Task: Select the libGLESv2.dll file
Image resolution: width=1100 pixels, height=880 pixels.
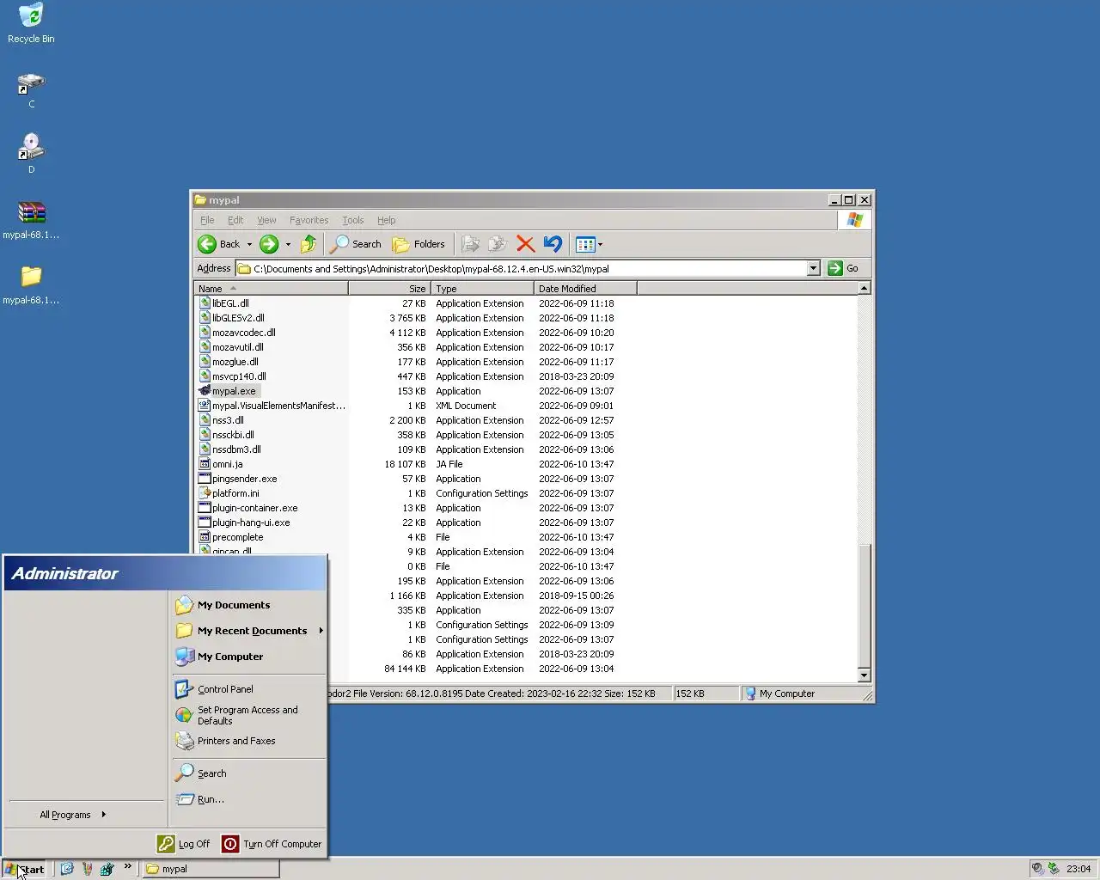Action: (x=238, y=318)
